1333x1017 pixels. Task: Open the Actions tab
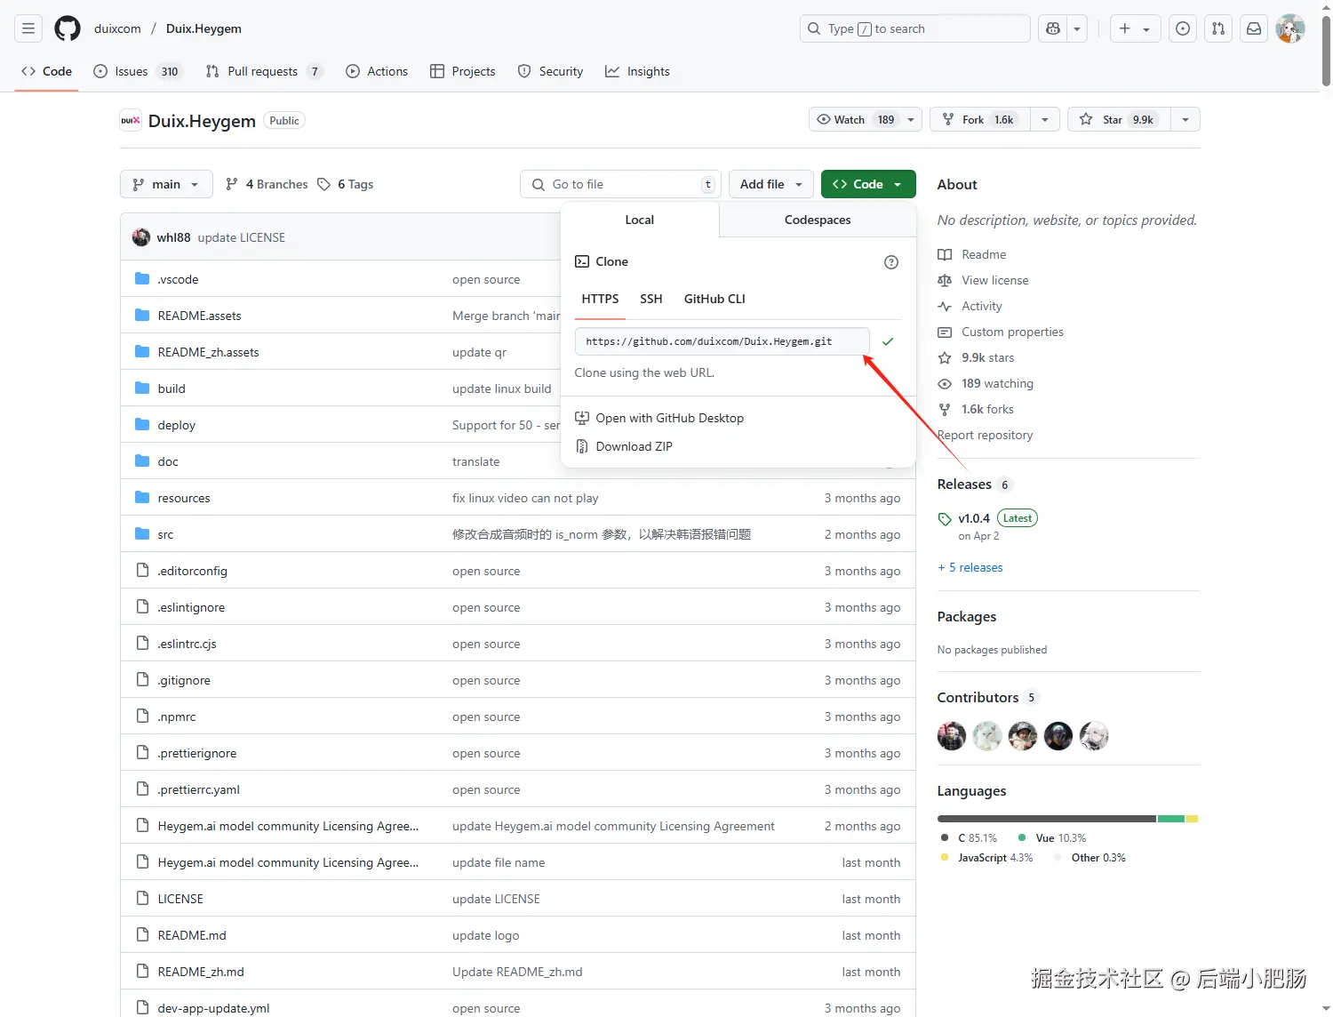(377, 71)
